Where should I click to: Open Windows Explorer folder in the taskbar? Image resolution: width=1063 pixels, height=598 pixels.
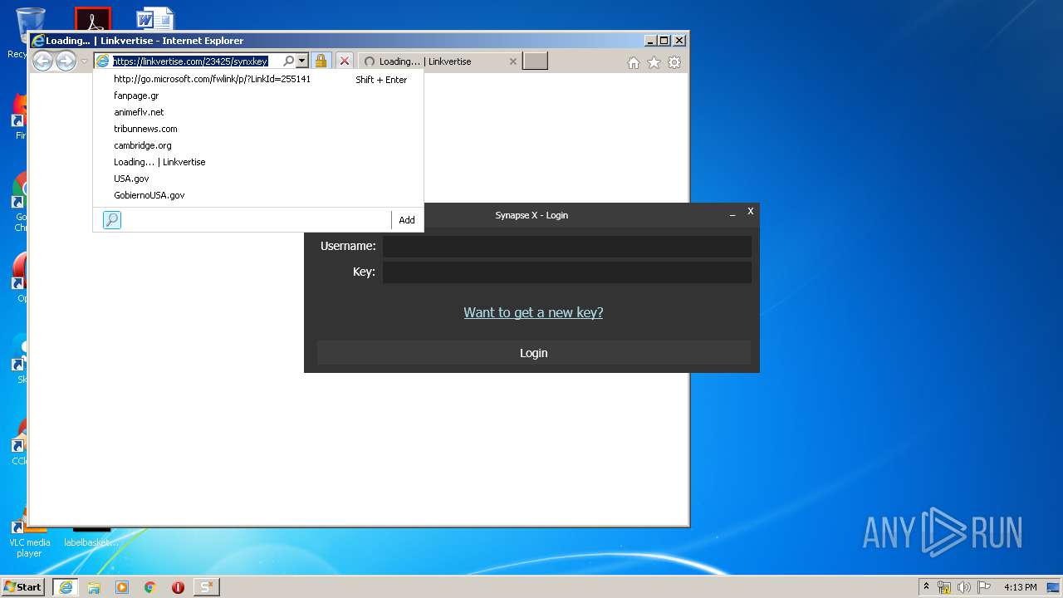click(x=94, y=587)
